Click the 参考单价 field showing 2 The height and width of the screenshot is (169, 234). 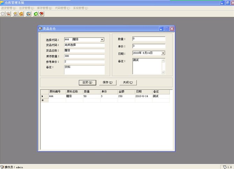[84, 62]
